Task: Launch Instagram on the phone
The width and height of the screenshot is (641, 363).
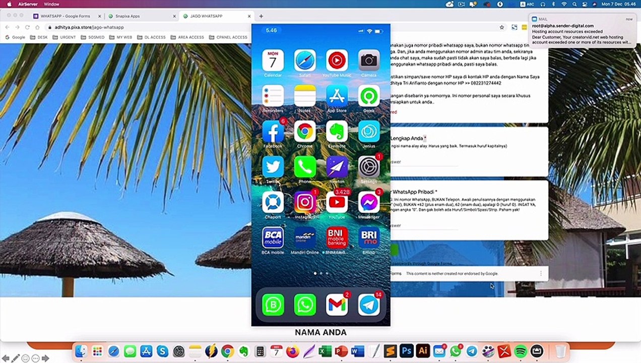Action: tap(305, 202)
